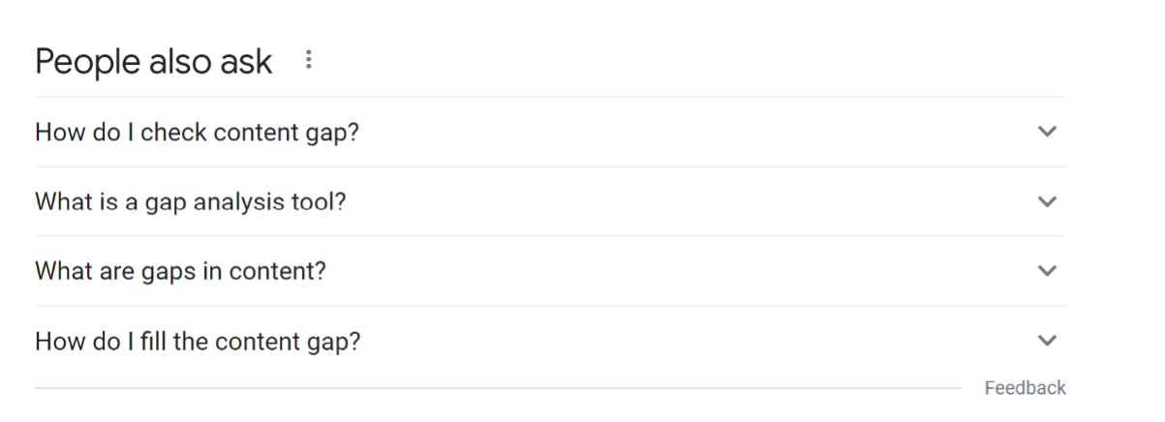
Task: Open the three-dot menu beside People also ask
Action: [309, 60]
